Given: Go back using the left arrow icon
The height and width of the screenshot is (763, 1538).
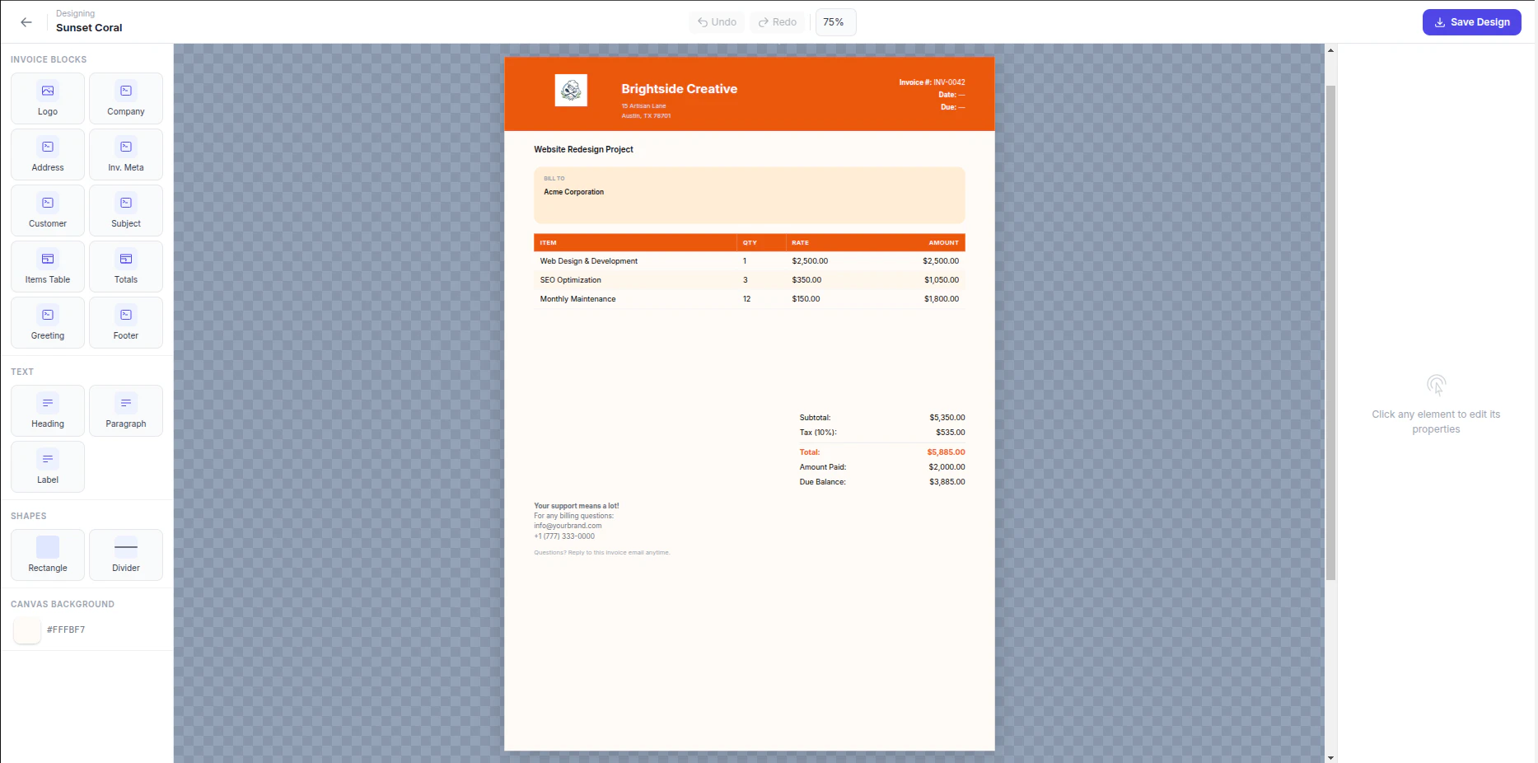Looking at the screenshot, I should (x=26, y=22).
